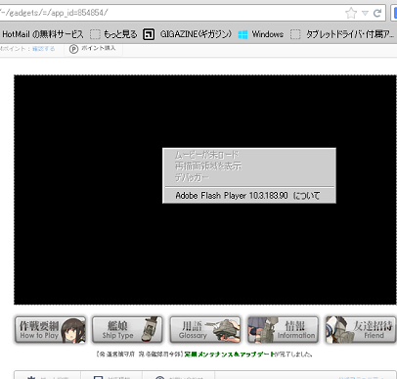Click the GIGAZINE bookmark favicon
Screen dimensions: 397x379
pos(149,34)
